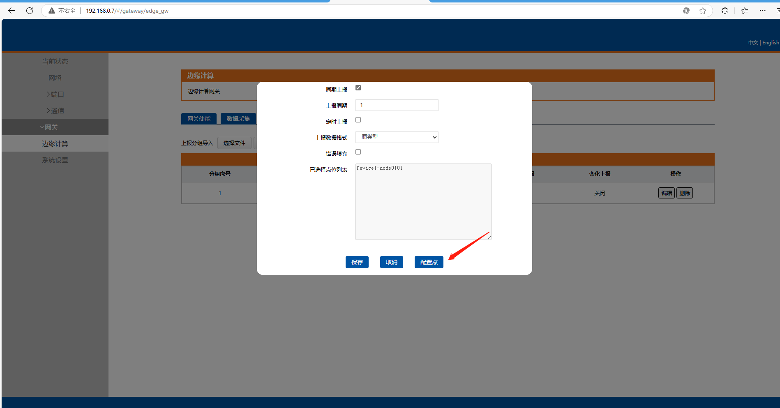Click the 变化上报 column header
780x408 pixels.
coord(600,174)
